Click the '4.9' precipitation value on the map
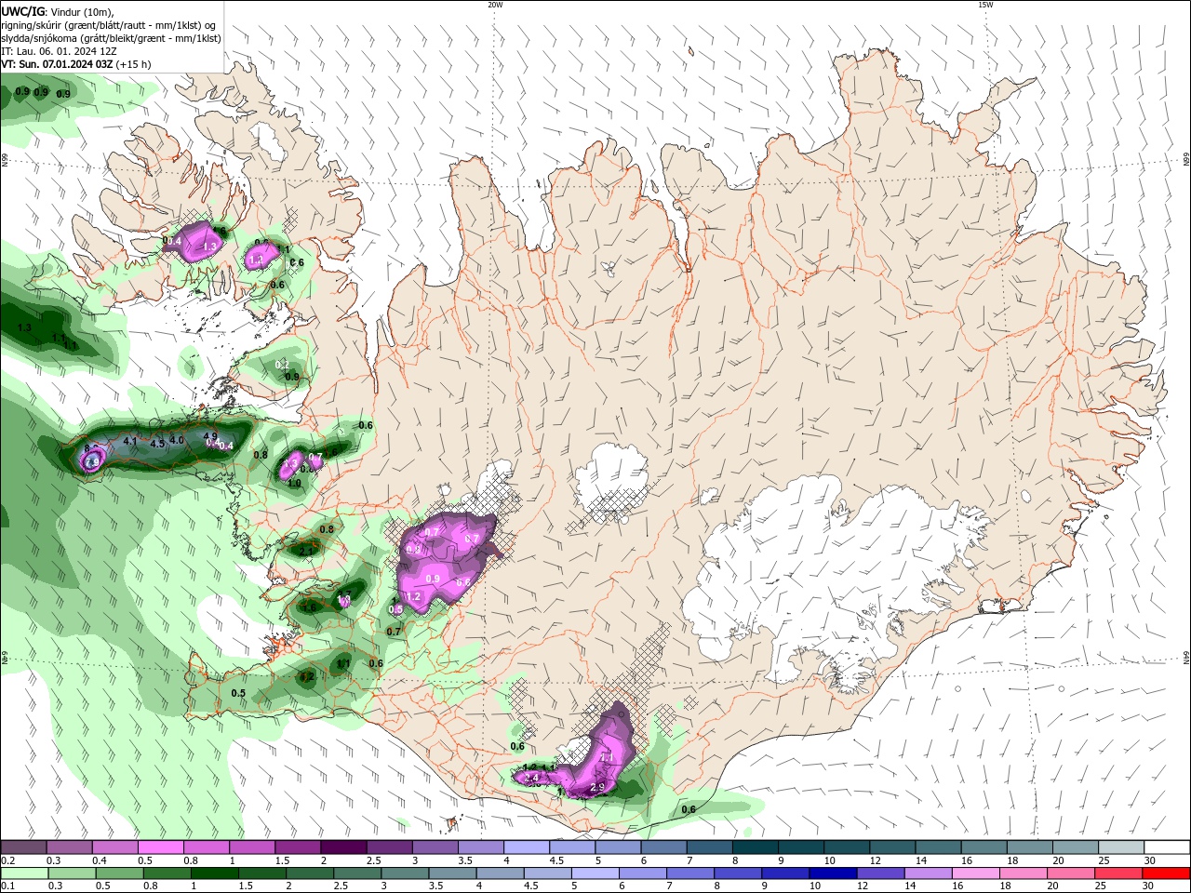 point(210,436)
